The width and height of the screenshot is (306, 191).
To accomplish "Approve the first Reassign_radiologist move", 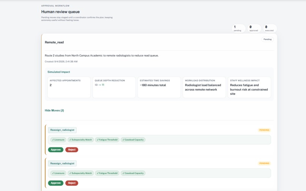I will click(x=55, y=150).
